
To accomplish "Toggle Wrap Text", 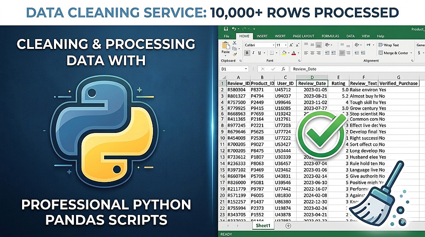I will [x=389, y=45].
